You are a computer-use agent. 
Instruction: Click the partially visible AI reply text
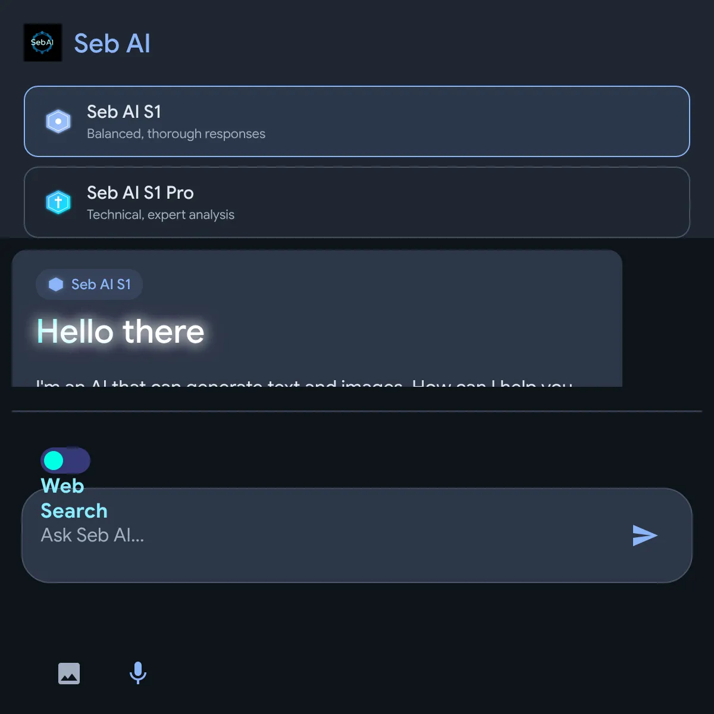(x=303, y=383)
